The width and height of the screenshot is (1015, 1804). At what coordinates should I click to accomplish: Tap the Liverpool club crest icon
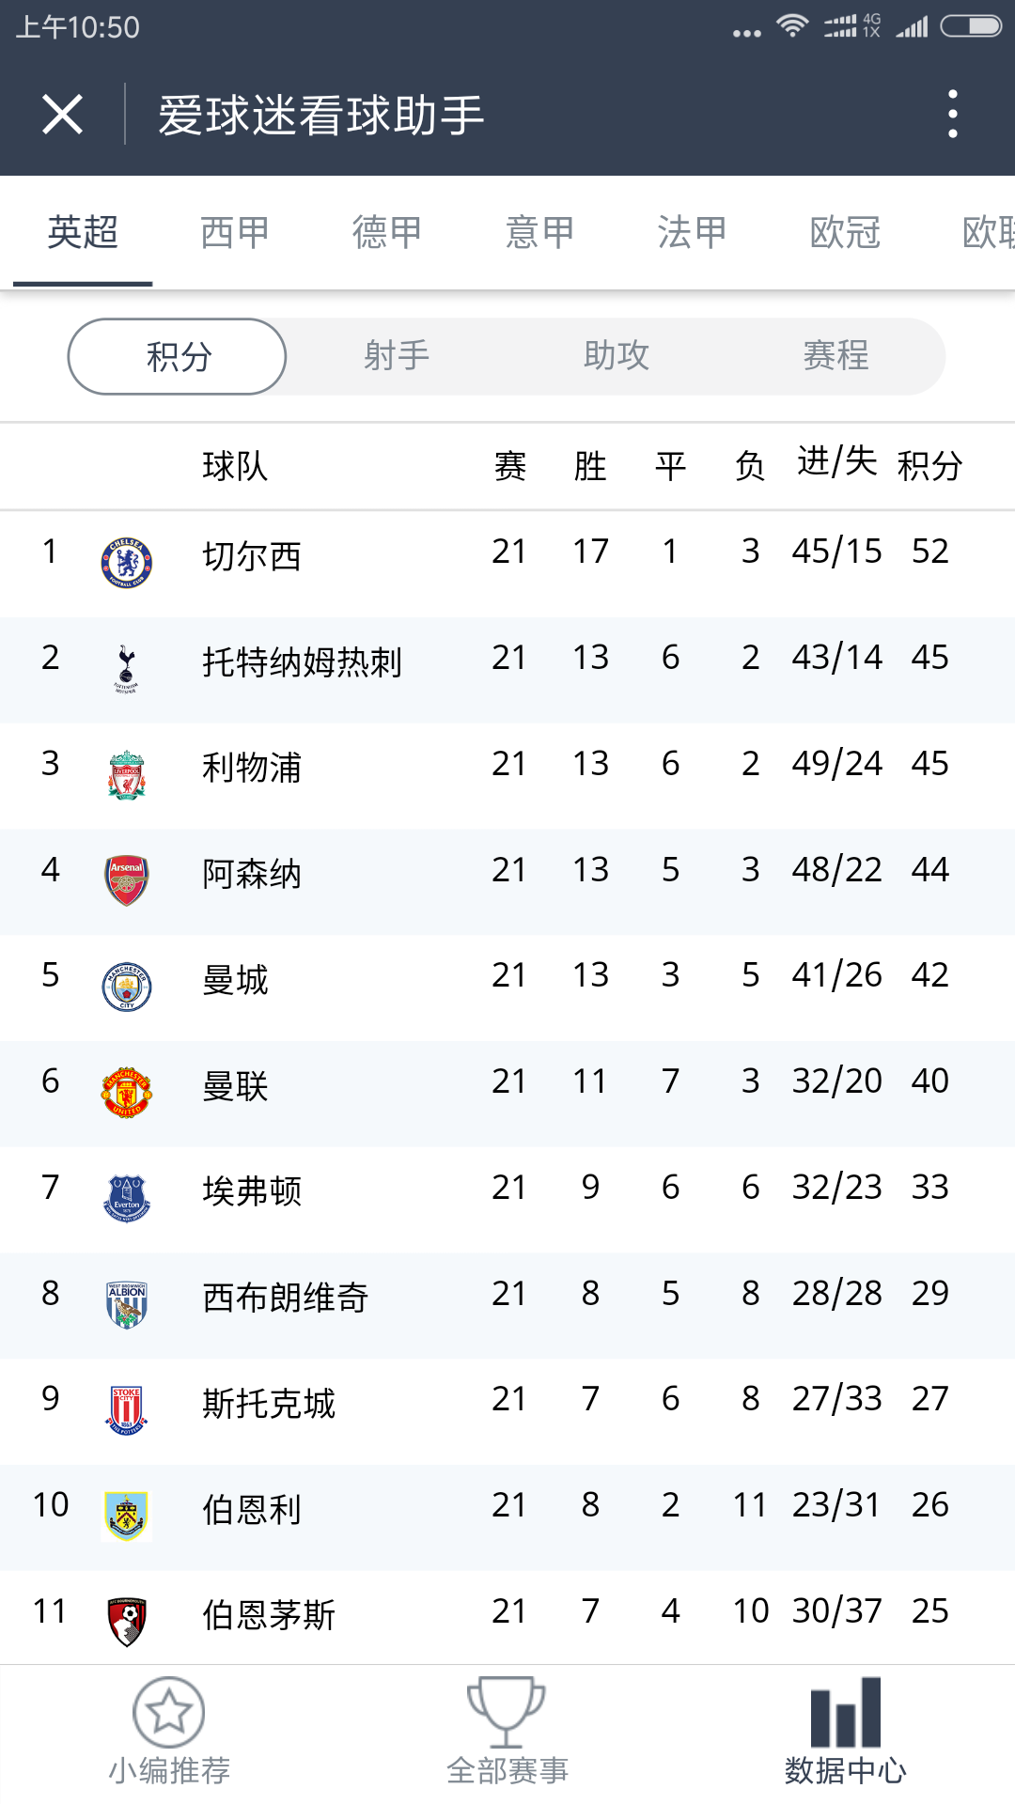pyautogui.click(x=126, y=775)
